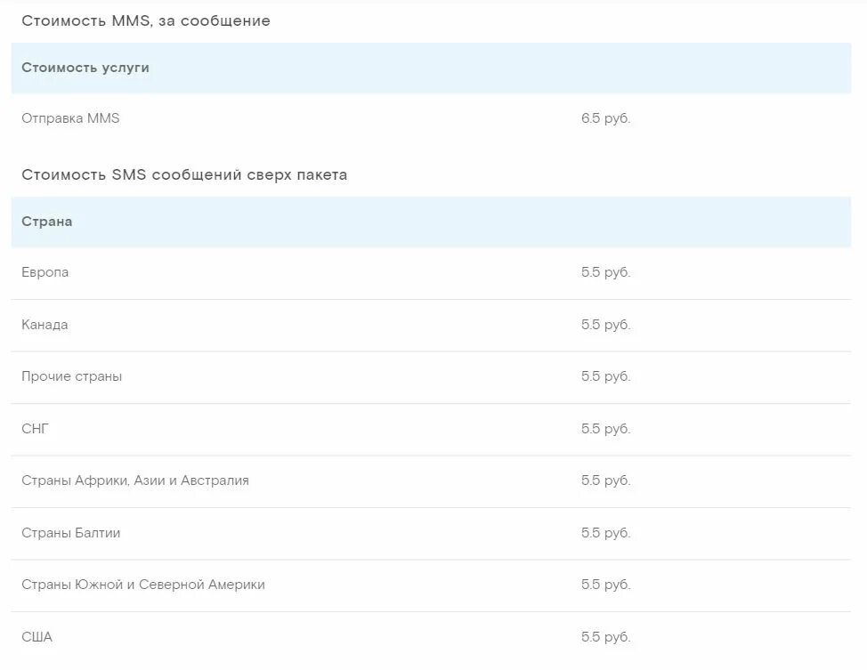Image resolution: width=867 pixels, height=670 pixels.
Task: Select the 'Канада' row
Action: coord(432,325)
